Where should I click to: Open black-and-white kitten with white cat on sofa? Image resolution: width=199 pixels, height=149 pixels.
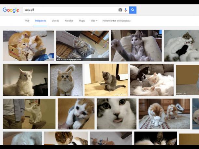(152, 80)
